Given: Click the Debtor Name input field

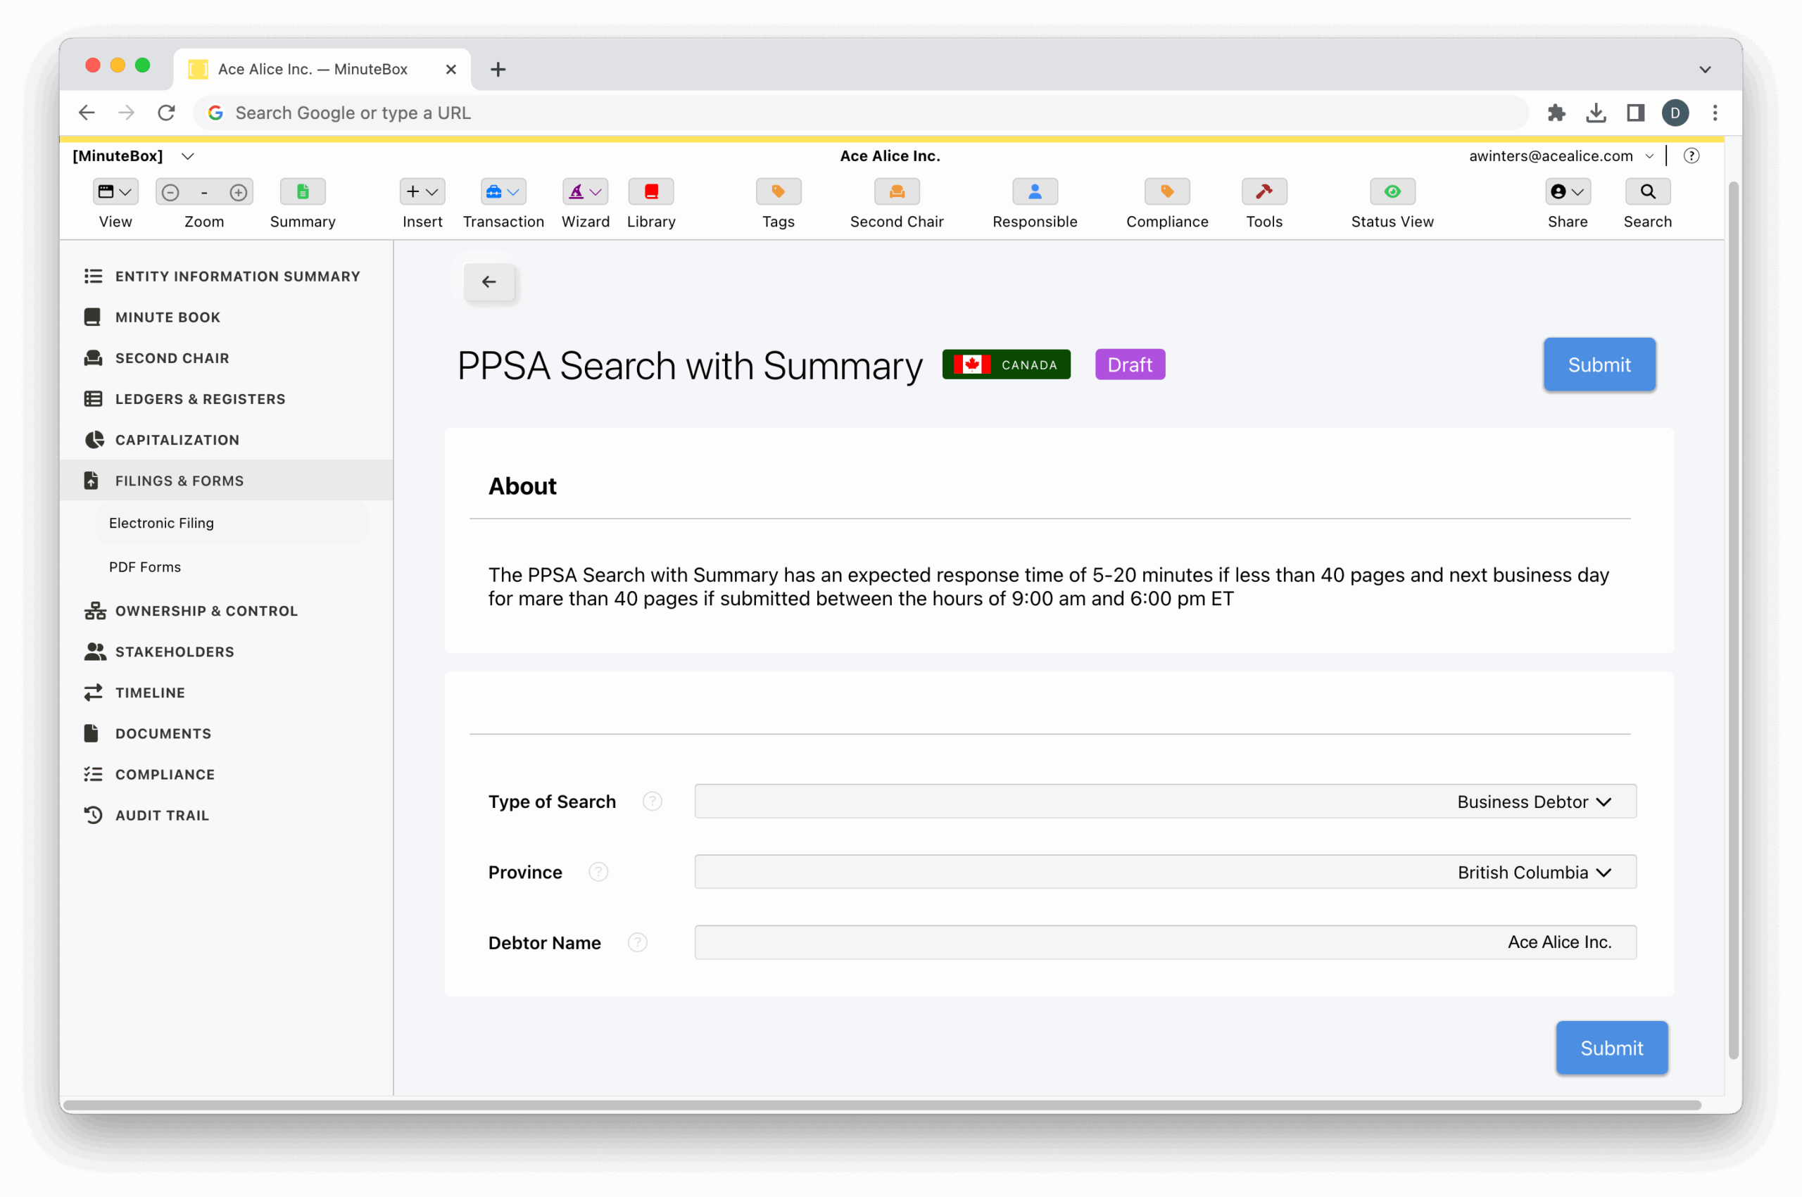Looking at the screenshot, I should point(1164,942).
